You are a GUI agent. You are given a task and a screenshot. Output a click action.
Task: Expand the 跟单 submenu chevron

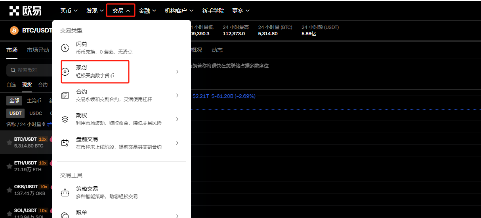click(x=177, y=216)
